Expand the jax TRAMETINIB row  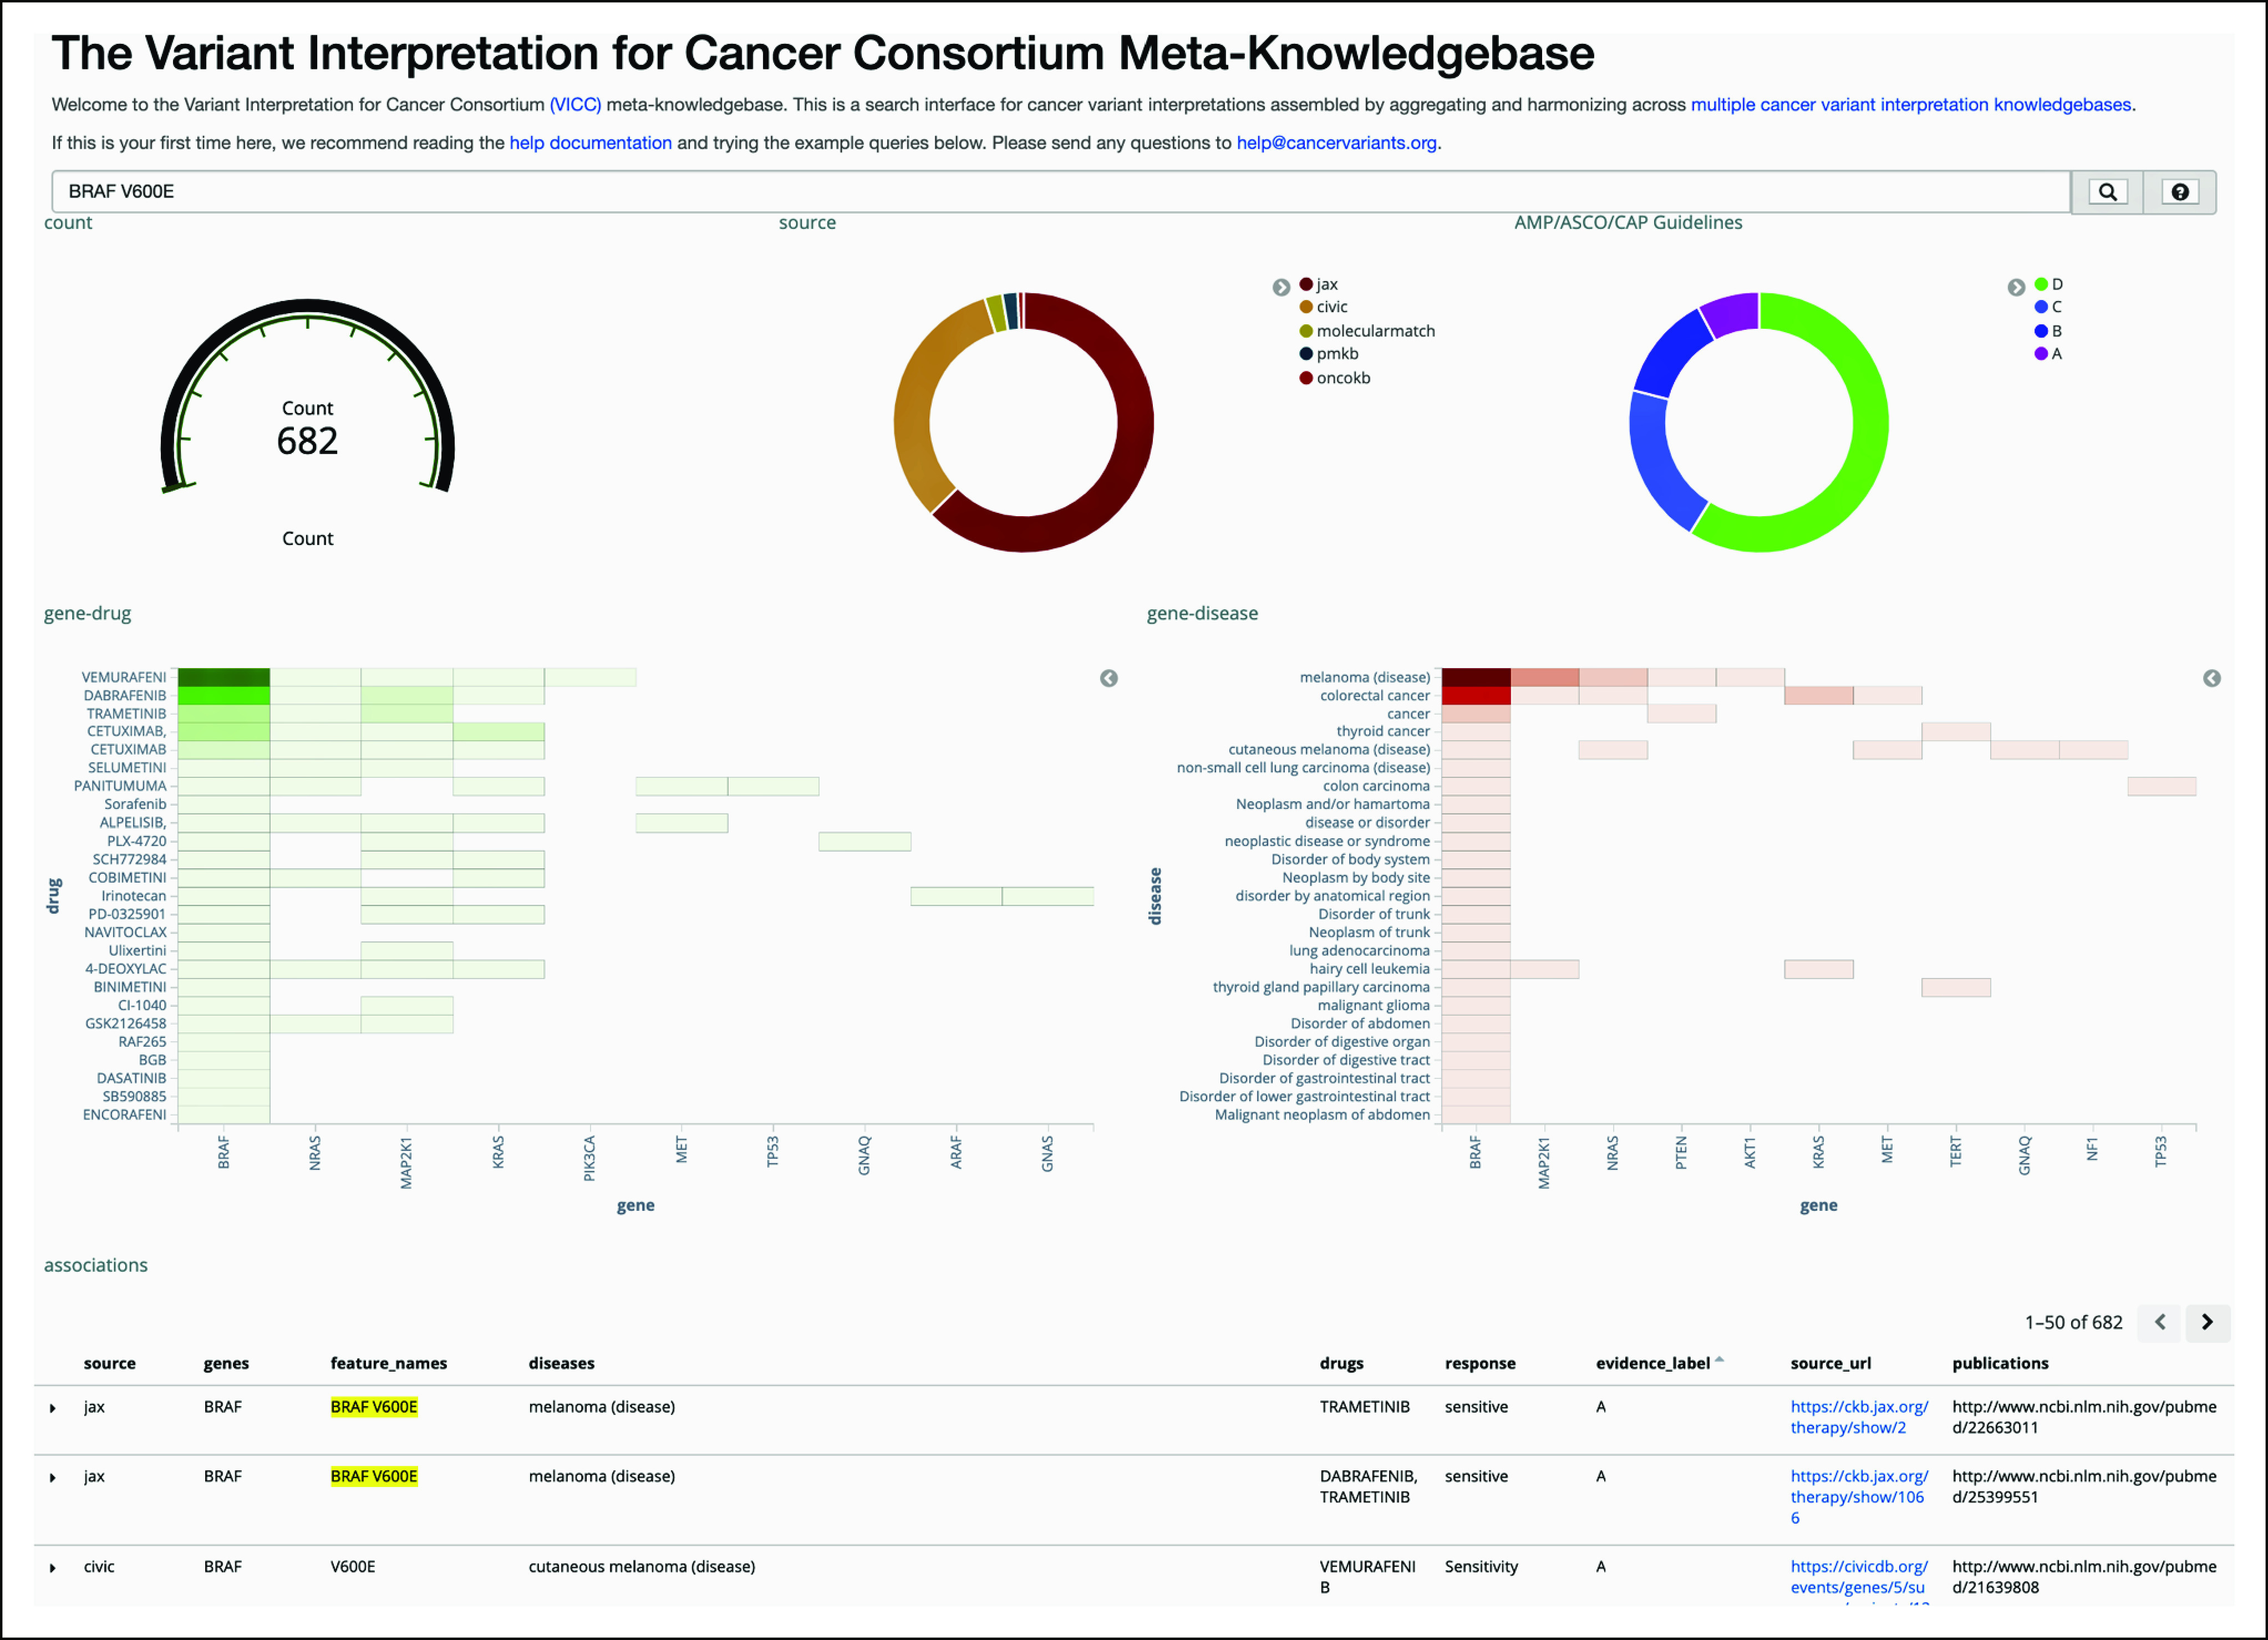click(53, 1409)
